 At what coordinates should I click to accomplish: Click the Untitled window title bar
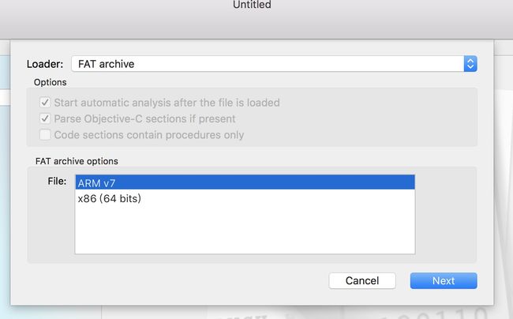click(x=252, y=5)
